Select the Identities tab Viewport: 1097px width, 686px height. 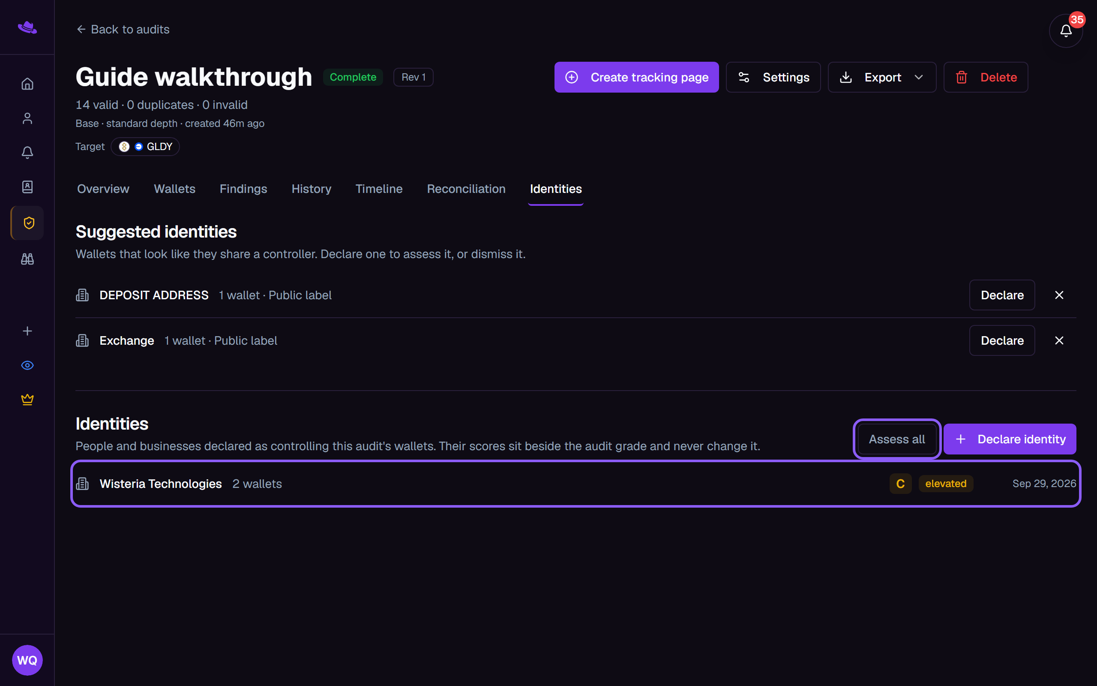point(556,189)
